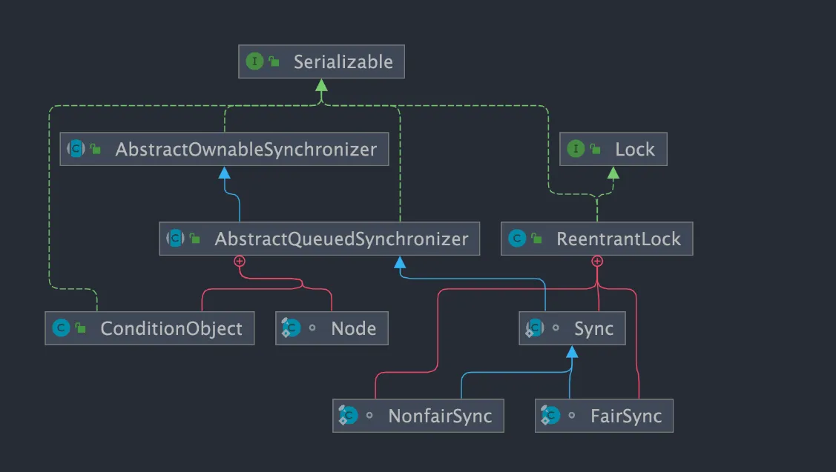Select the AbstractOwnableSynchronizer node label

(246, 149)
